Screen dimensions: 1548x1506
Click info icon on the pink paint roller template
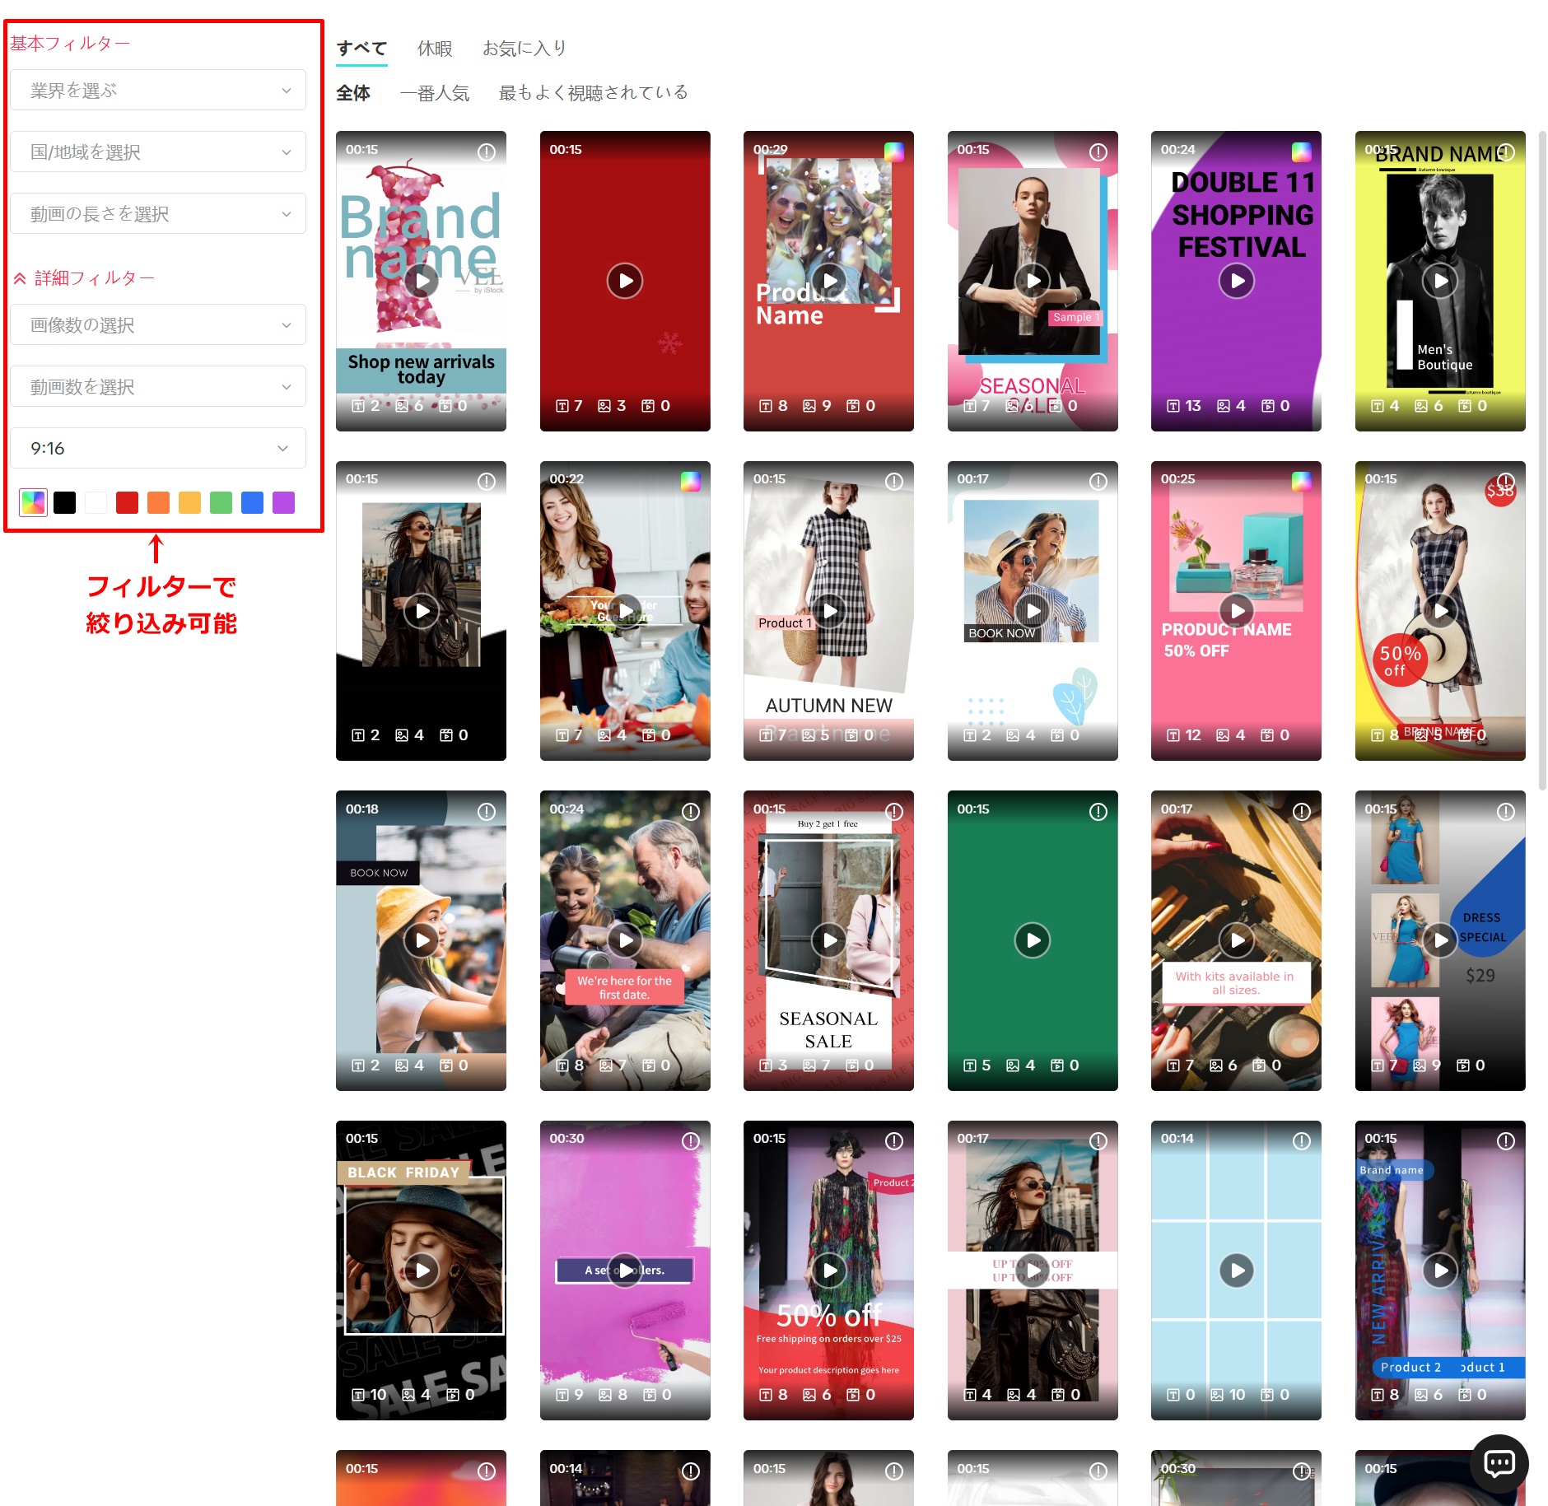(690, 1141)
